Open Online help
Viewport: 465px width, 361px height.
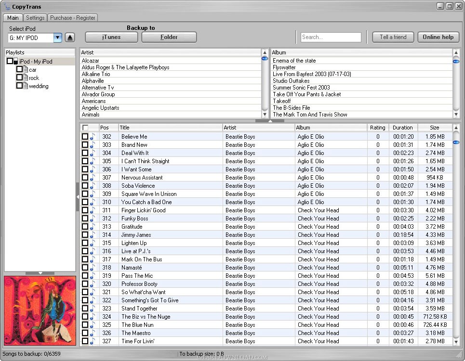pyautogui.click(x=438, y=38)
